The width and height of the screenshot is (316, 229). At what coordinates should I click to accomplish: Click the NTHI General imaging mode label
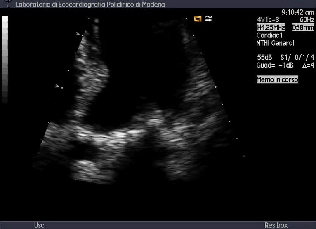click(x=275, y=43)
